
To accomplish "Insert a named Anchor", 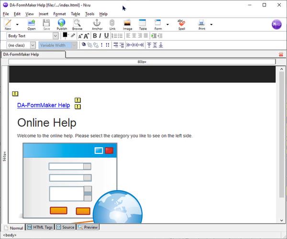I will 97,24.
